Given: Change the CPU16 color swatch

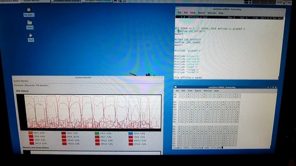Looking at the screenshot, I should (x=131, y=144).
